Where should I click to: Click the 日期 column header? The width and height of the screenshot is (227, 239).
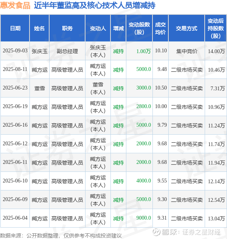click(x=15, y=28)
